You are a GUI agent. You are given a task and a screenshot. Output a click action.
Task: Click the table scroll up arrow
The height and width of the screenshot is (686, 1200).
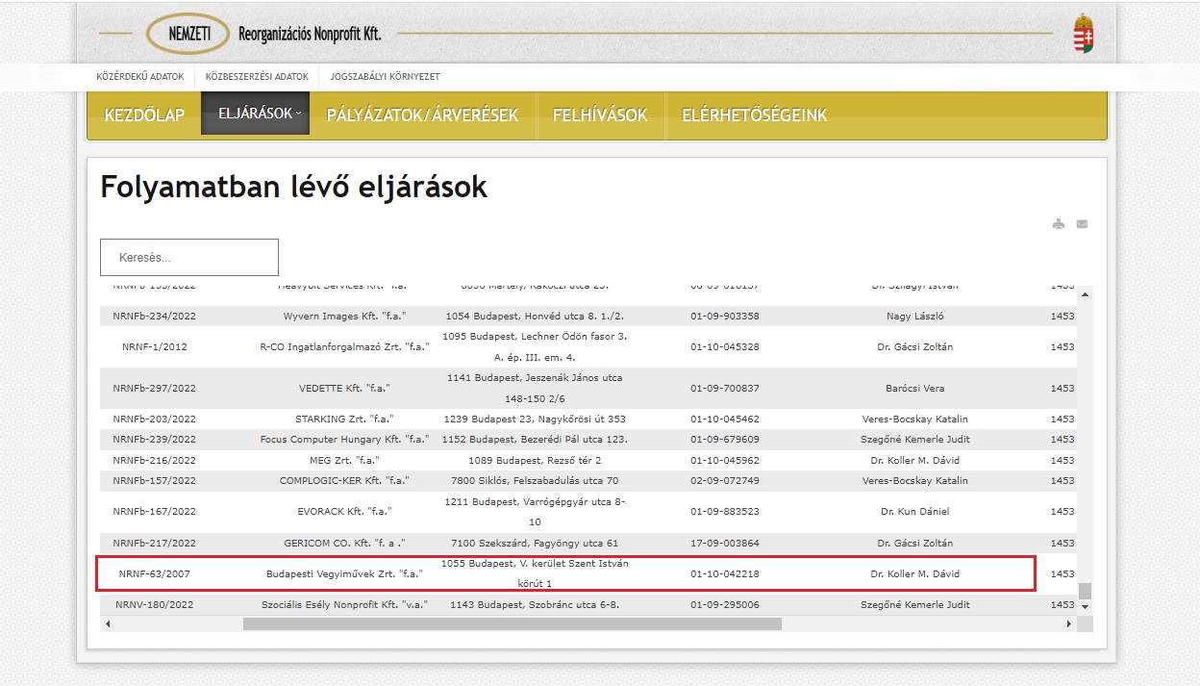pos(1085,294)
